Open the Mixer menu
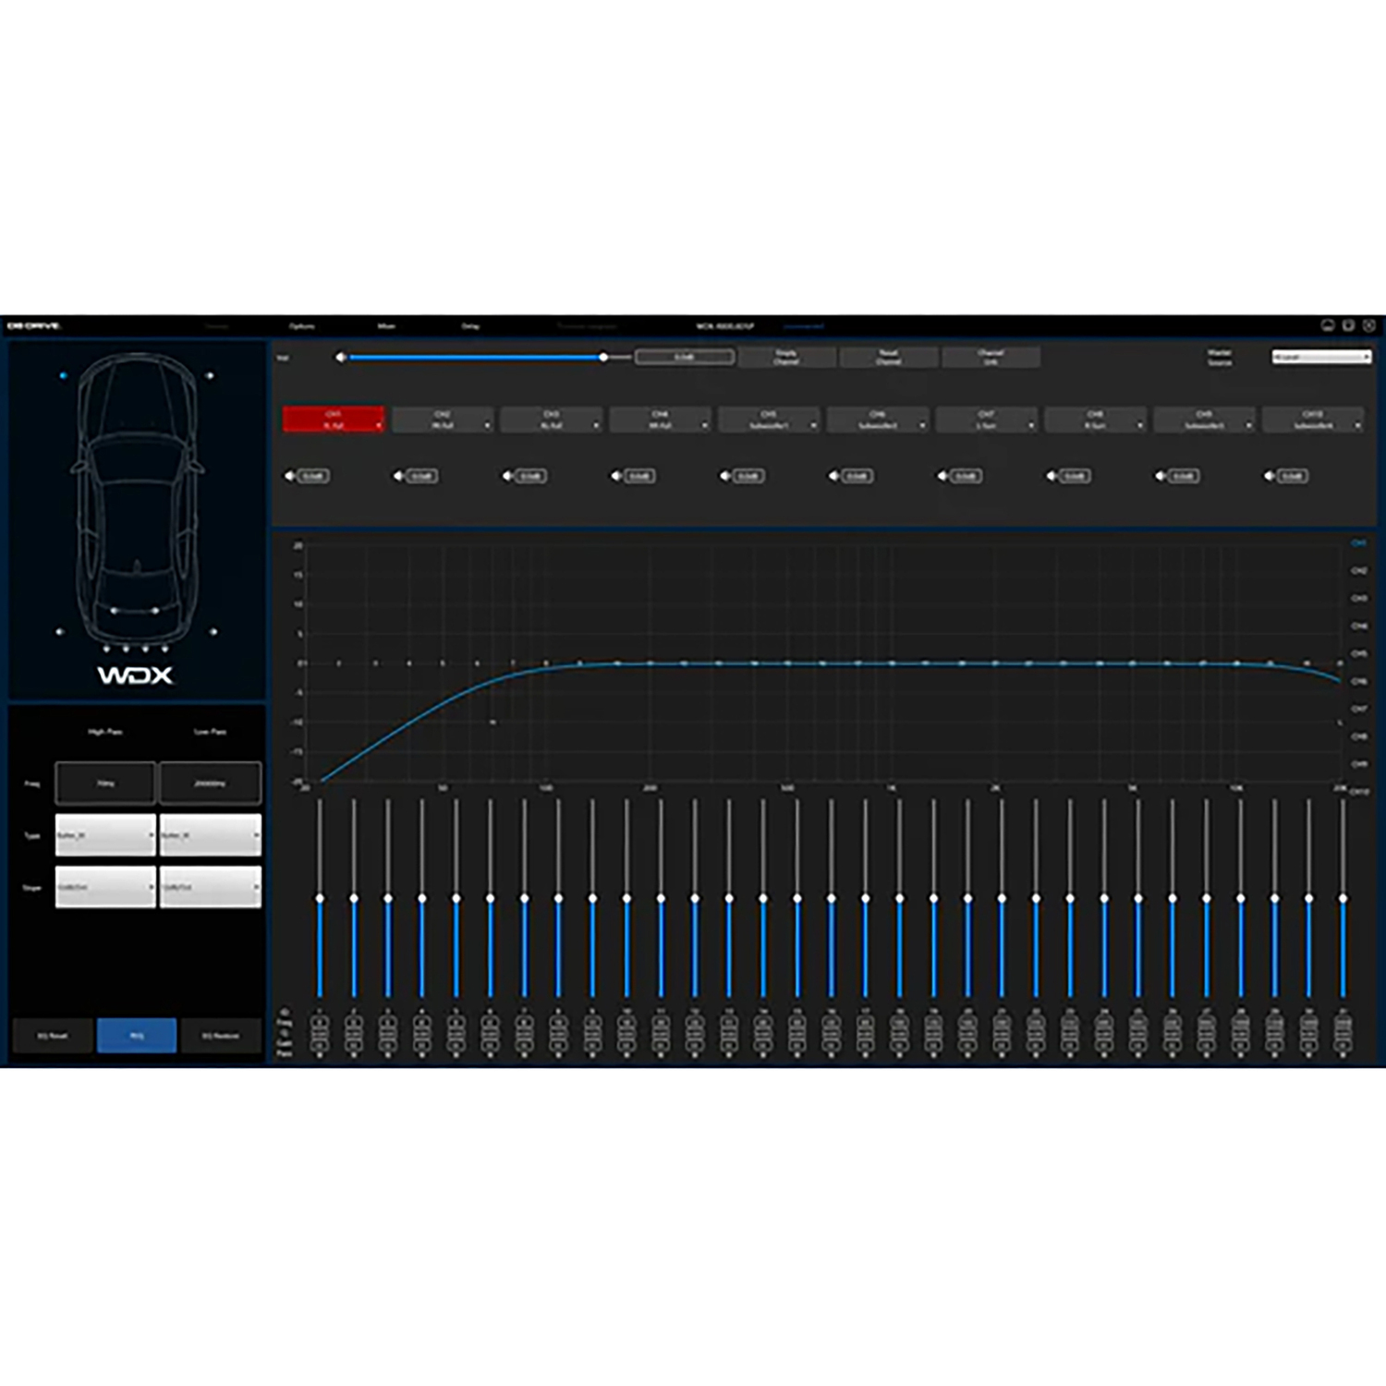The height and width of the screenshot is (1386, 1386). [386, 326]
